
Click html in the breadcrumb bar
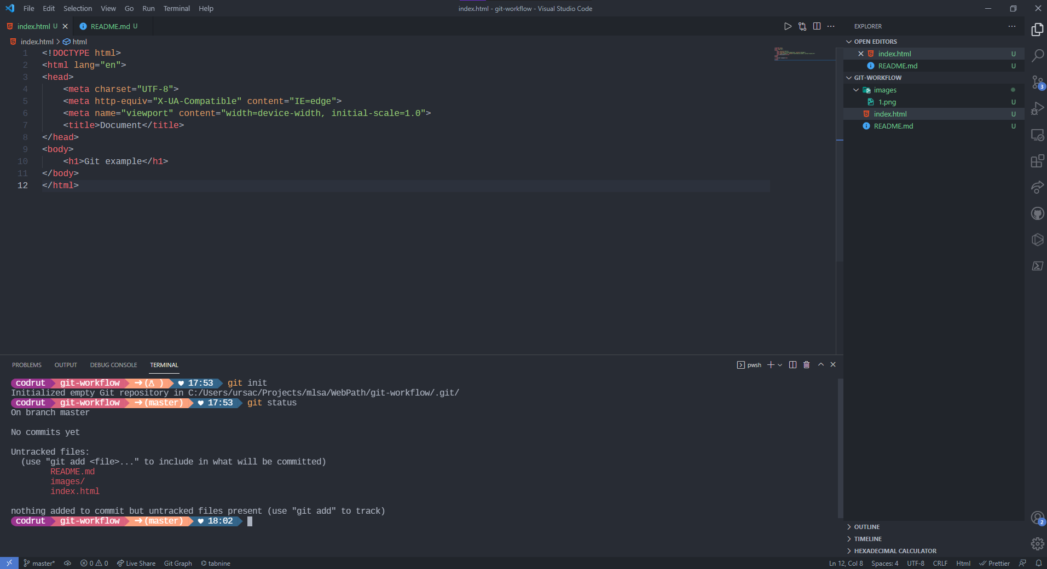point(80,42)
